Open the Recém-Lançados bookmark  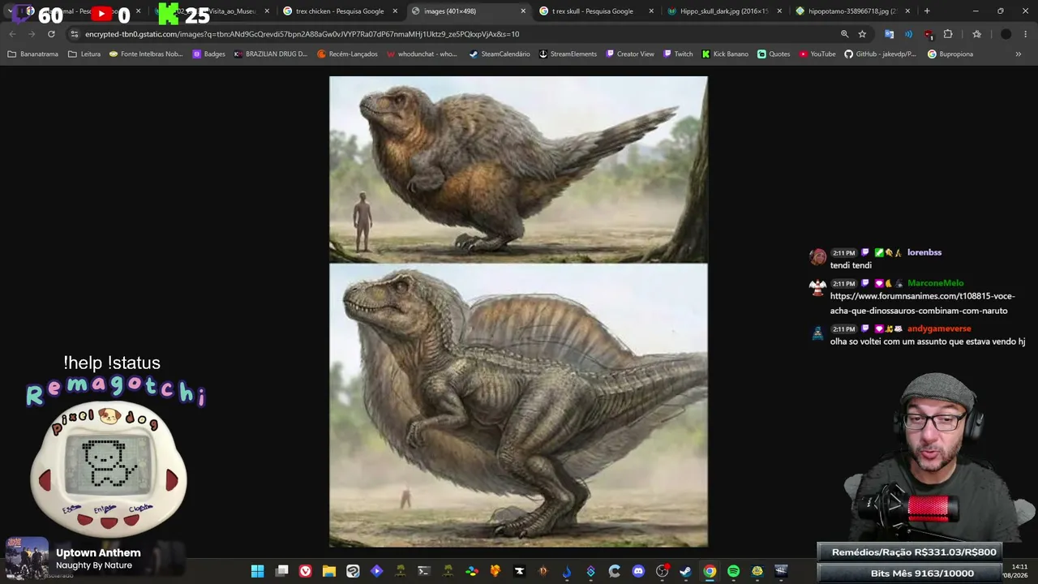348,54
